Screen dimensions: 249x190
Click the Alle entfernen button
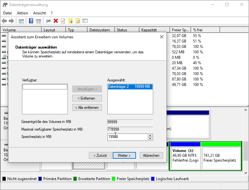click(87, 108)
